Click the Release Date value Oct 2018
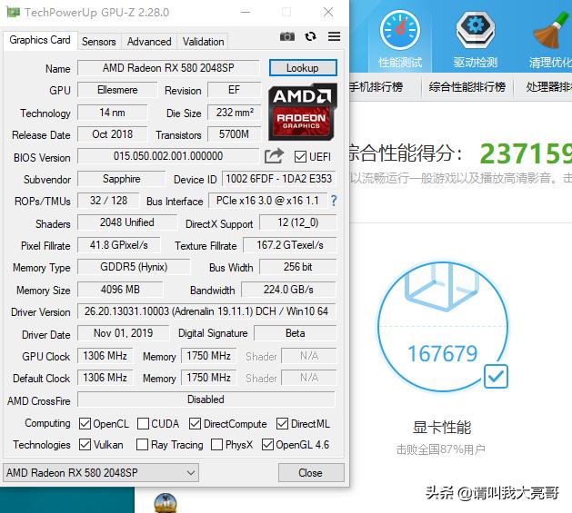The height and width of the screenshot is (513, 572). click(113, 134)
